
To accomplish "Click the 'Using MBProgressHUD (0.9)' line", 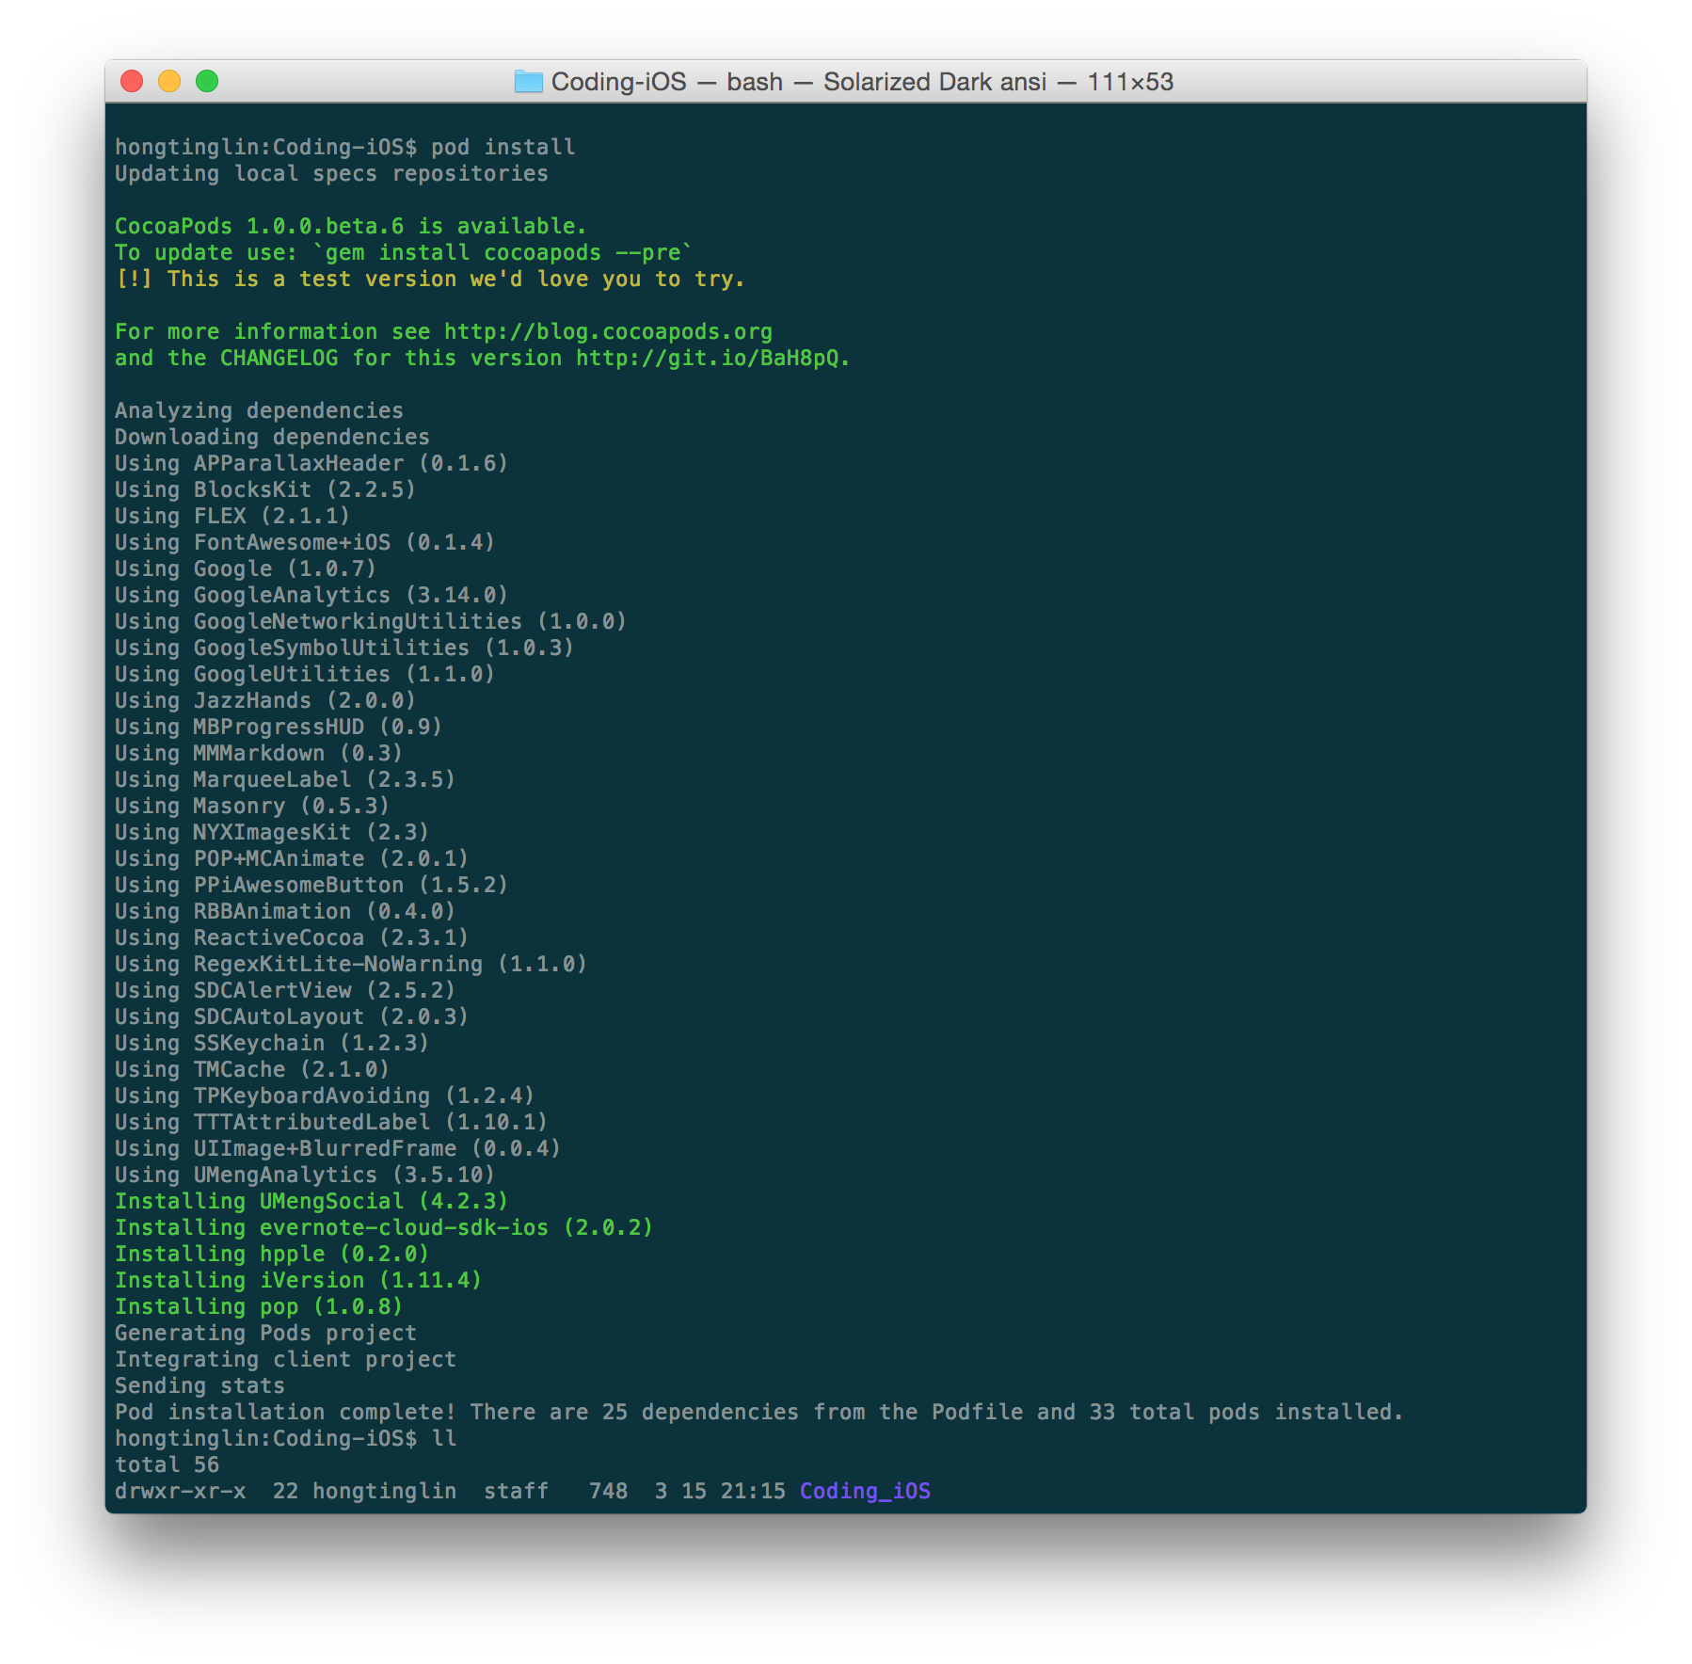I will coord(278,728).
